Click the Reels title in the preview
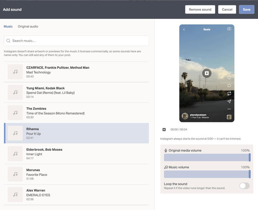This screenshot has height=210, width=258. pyautogui.click(x=207, y=30)
